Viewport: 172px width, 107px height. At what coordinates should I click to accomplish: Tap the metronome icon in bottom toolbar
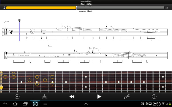click(x=44, y=96)
